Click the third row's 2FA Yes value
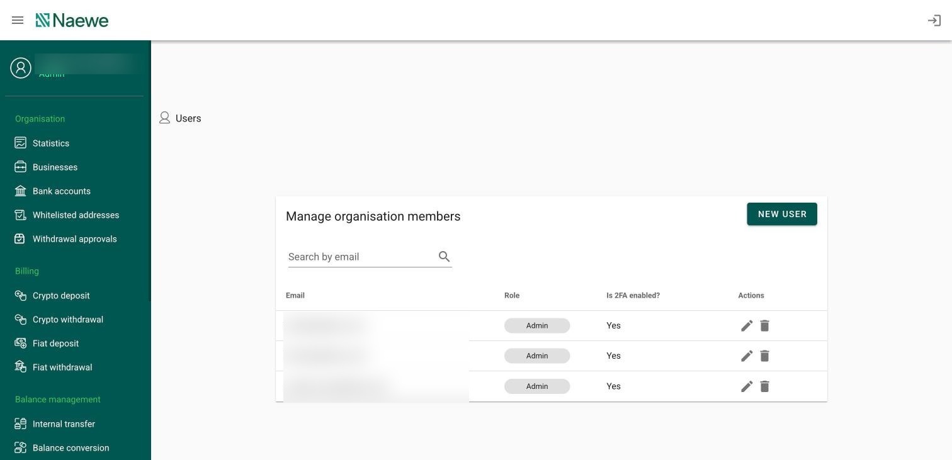952x460 pixels. tap(613, 386)
